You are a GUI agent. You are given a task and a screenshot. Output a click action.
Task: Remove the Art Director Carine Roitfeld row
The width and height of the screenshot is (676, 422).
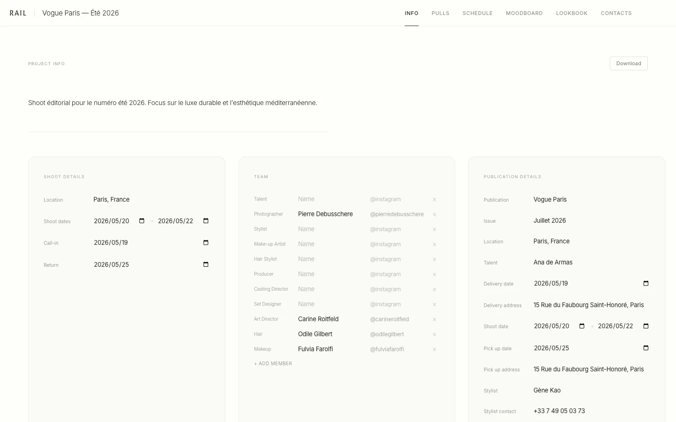(434, 319)
